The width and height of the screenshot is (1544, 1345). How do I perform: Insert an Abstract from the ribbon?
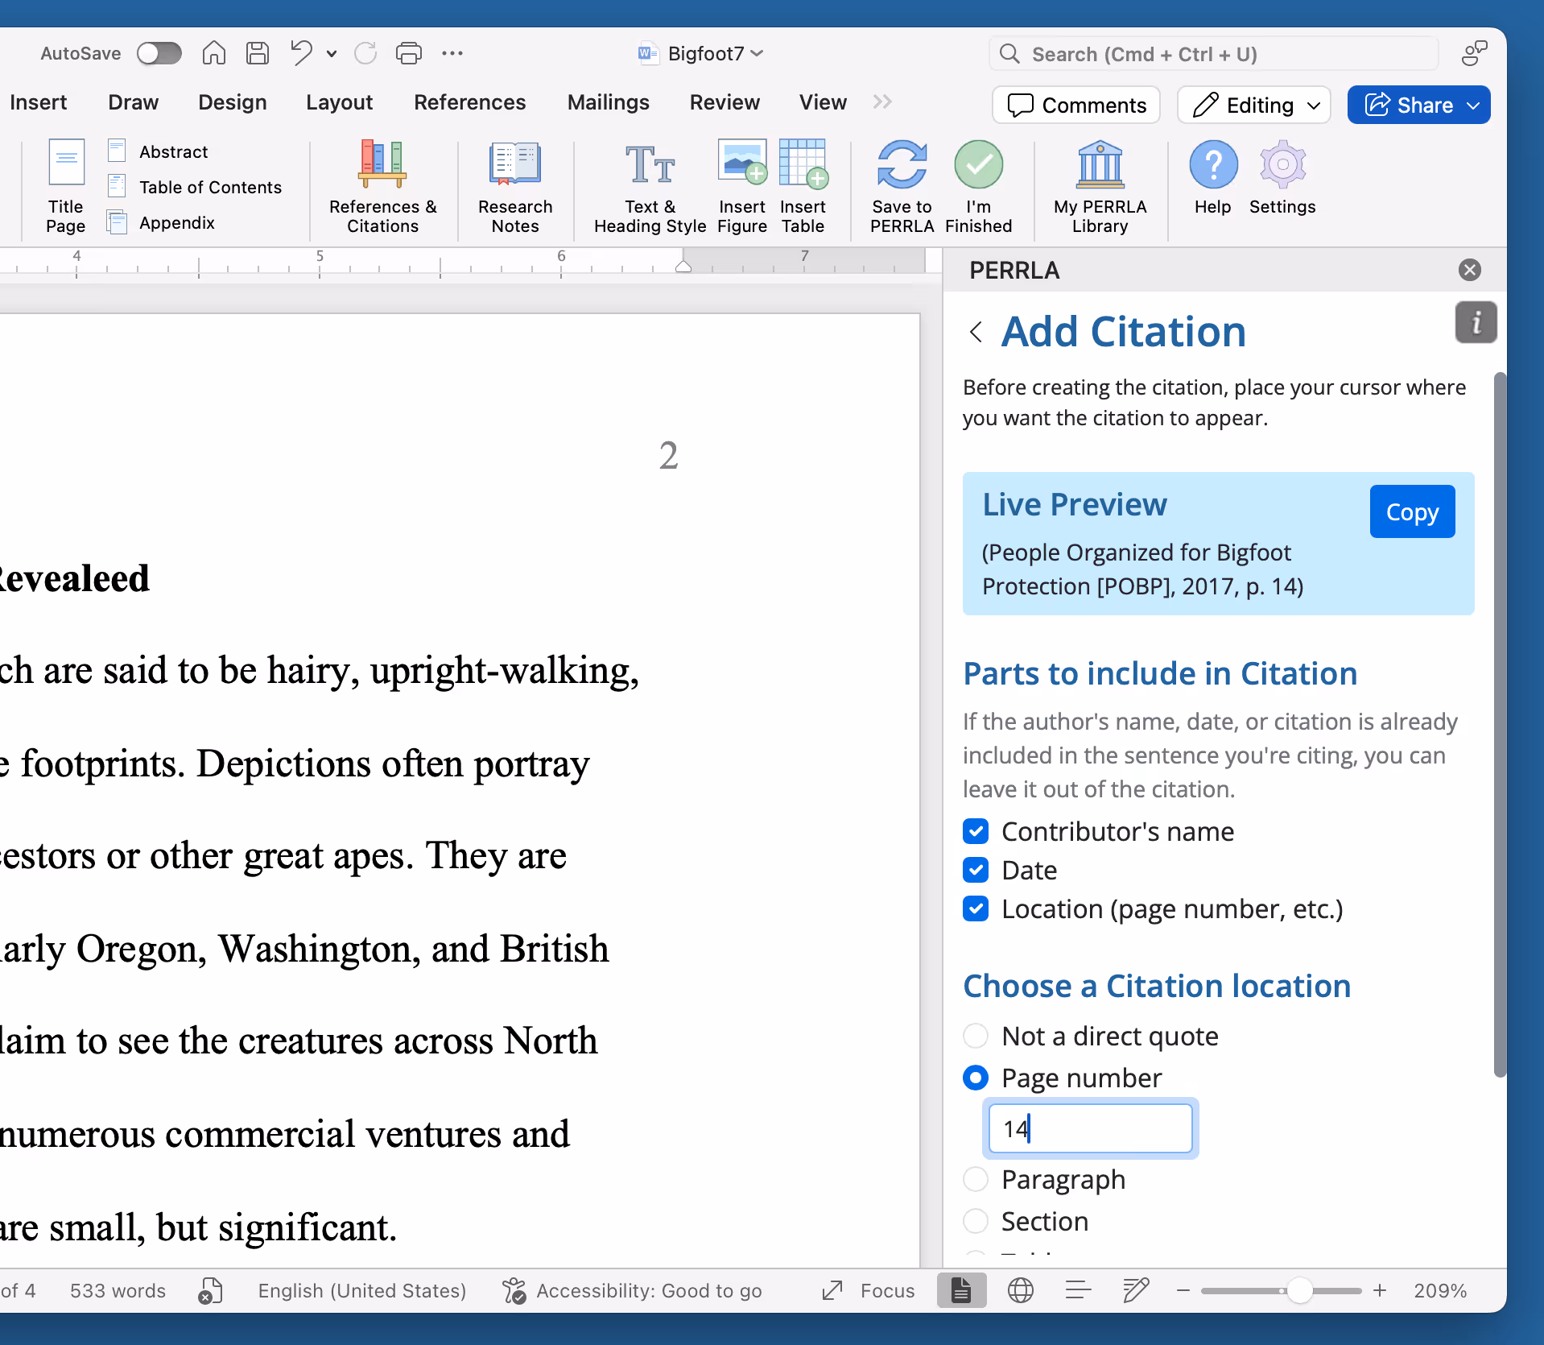point(158,151)
